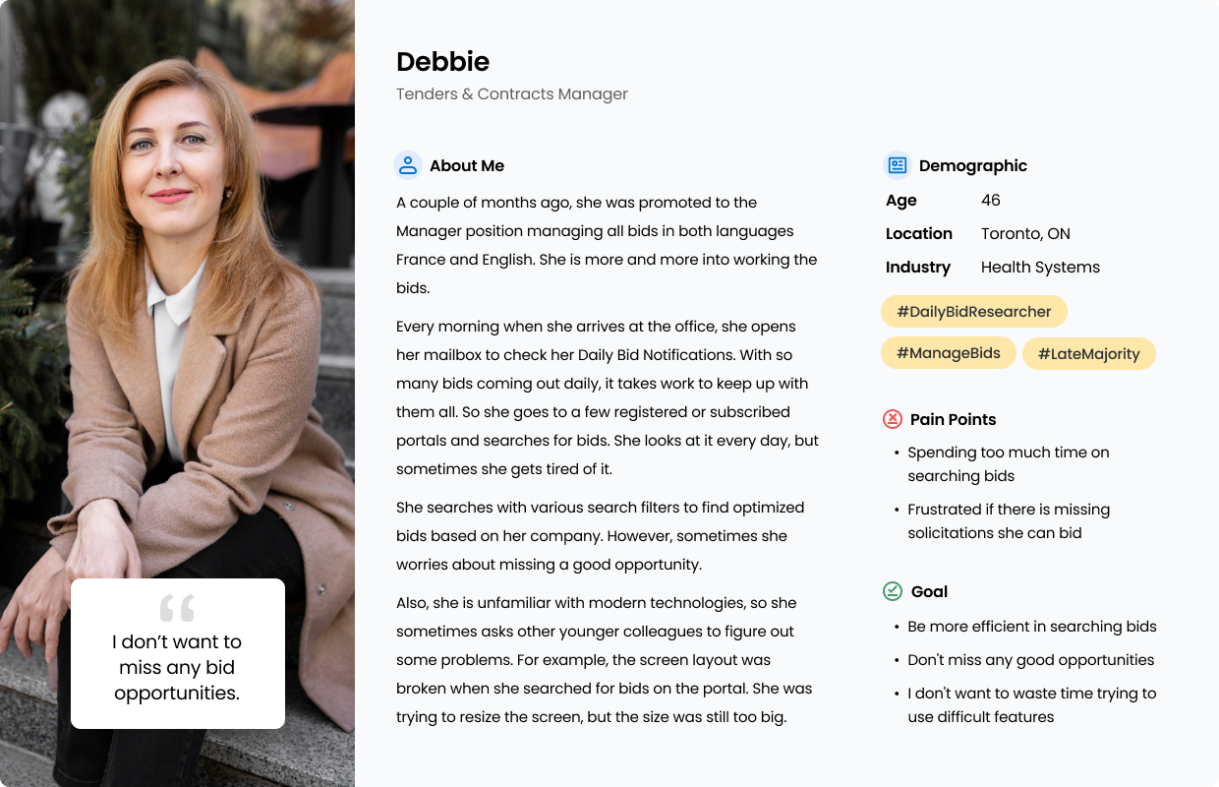Select the #ManageBids tag
Screen dimensions: 1219x787
pos(949,353)
